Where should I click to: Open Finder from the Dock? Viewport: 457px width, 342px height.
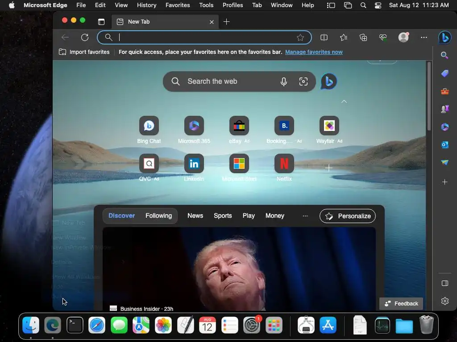point(31,325)
